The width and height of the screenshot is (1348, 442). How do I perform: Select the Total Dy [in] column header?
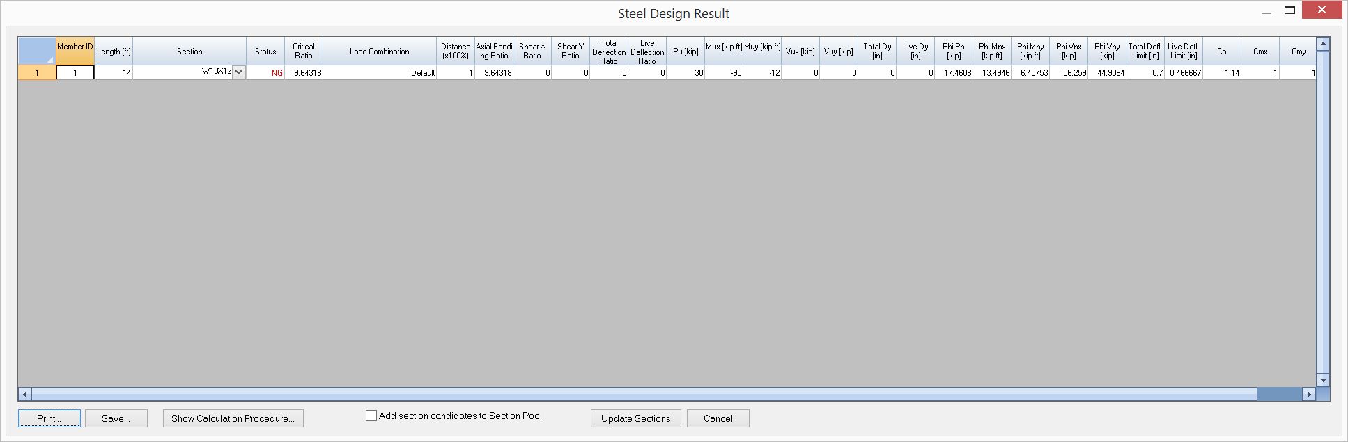877,51
